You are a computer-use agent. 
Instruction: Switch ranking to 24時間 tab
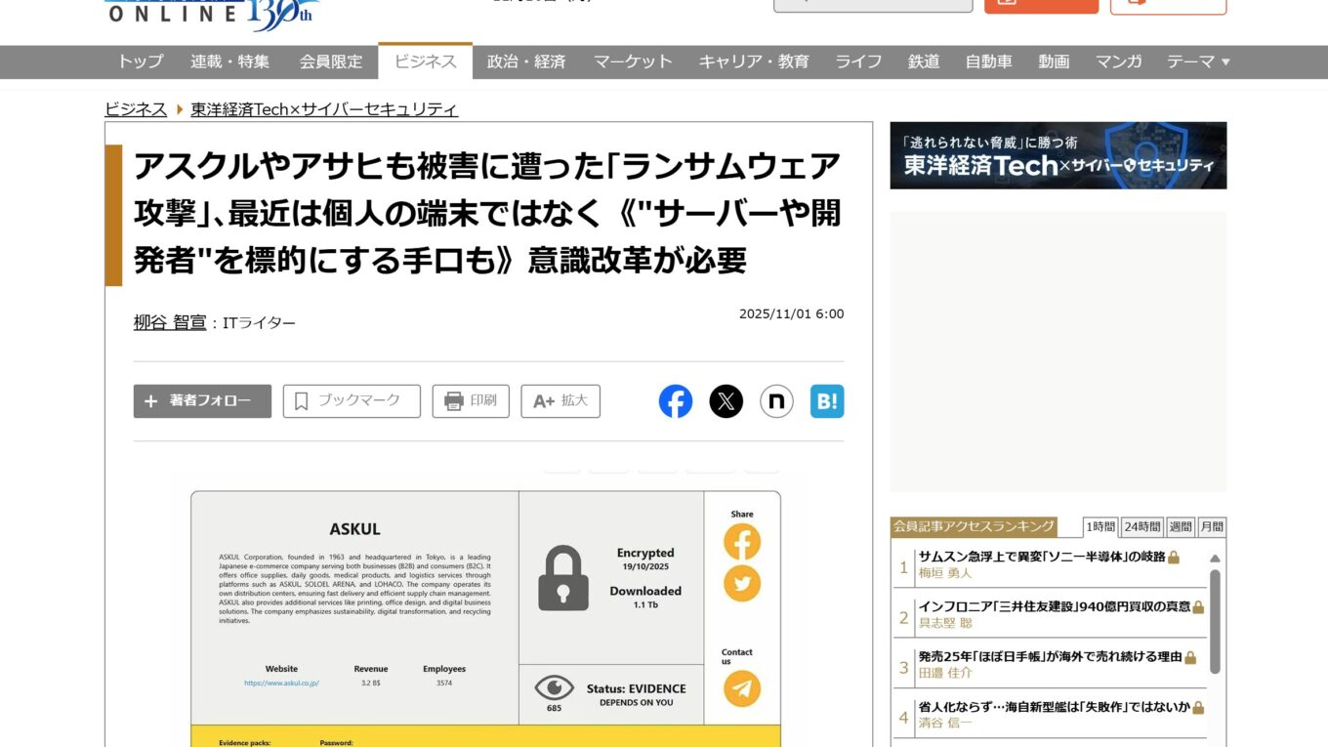[x=1141, y=526]
